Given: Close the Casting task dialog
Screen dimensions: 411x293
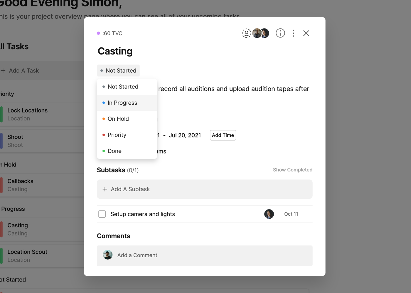Looking at the screenshot, I should pos(306,33).
